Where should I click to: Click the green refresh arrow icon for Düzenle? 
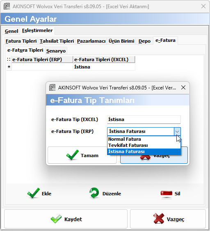pyautogui.click(x=94, y=193)
